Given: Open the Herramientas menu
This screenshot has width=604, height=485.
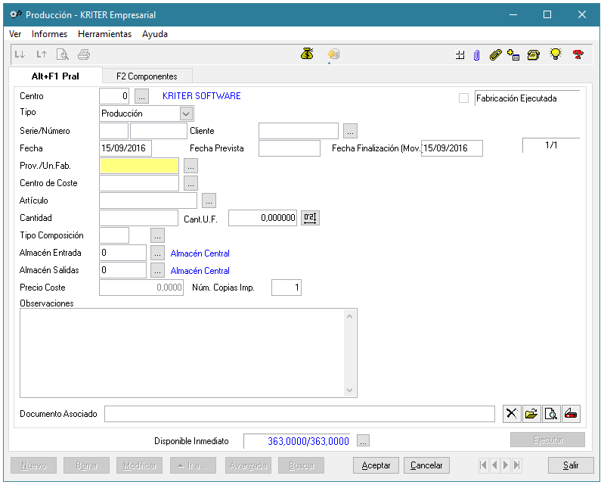Looking at the screenshot, I should (x=104, y=34).
